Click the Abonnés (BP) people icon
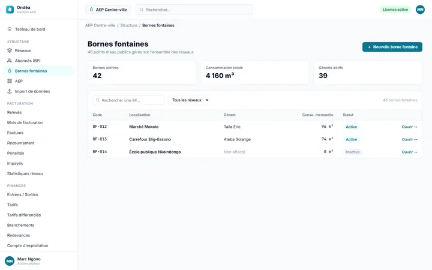 click(10, 61)
